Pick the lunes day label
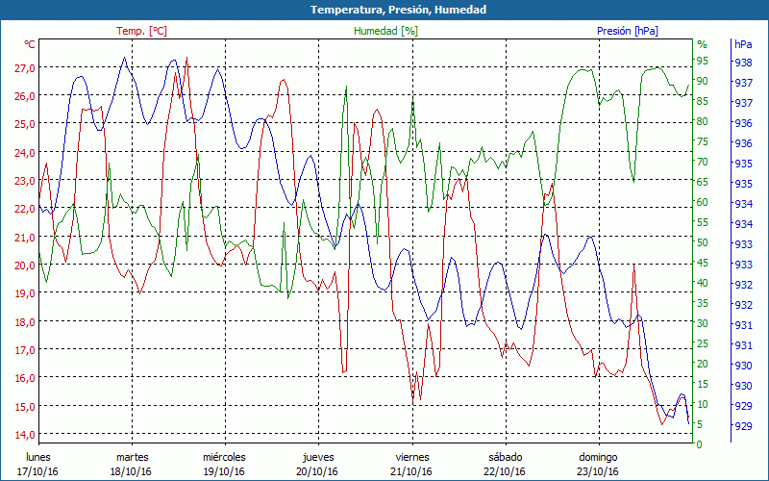Screen dimensions: 769x481 click(38, 457)
